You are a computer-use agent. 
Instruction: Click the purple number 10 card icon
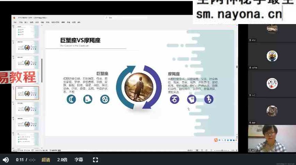pyautogui.click(x=192, y=99)
